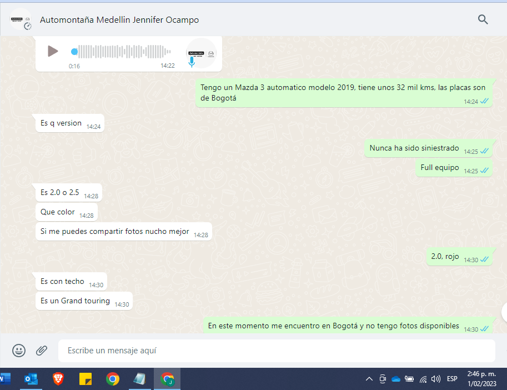Image resolution: width=507 pixels, height=390 pixels.
Task: Play the 0:16 voice message
Action: [53, 51]
